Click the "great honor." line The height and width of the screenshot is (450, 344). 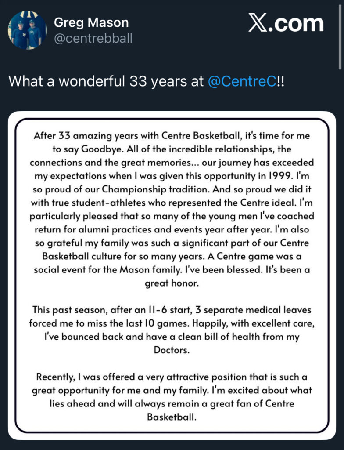point(172,284)
